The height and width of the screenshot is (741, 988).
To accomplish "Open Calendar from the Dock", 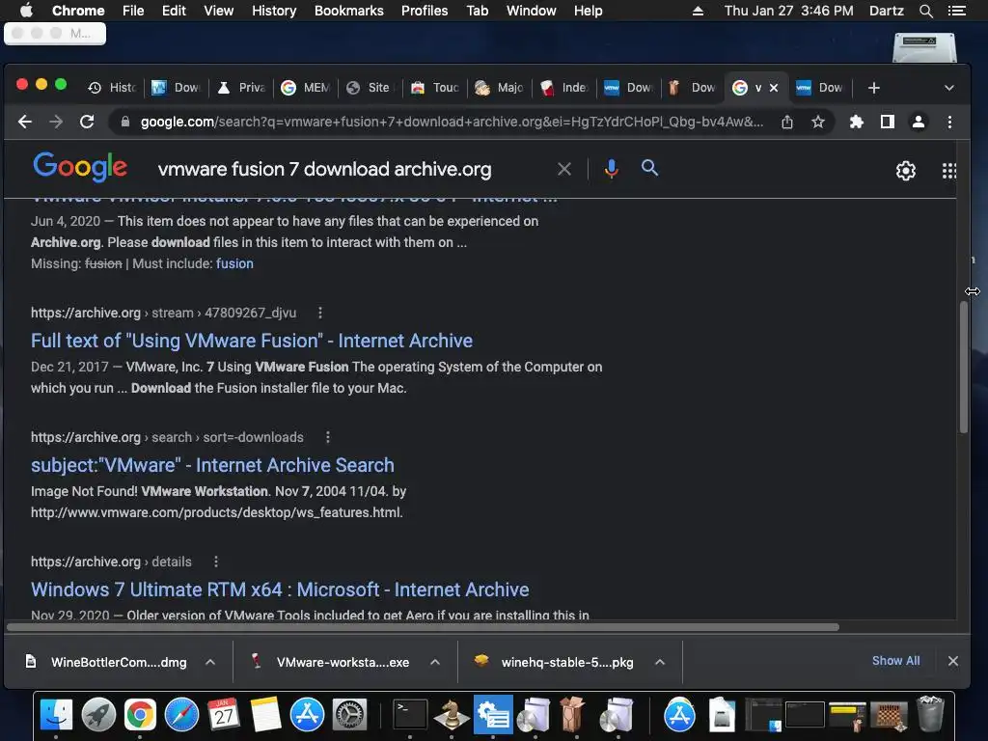I will point(223,715).
